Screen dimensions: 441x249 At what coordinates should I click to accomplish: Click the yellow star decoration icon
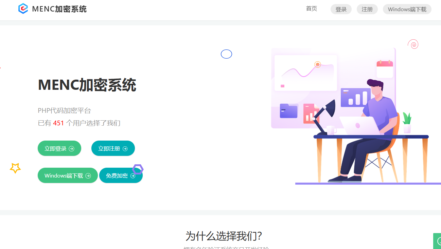click(15, 168)
